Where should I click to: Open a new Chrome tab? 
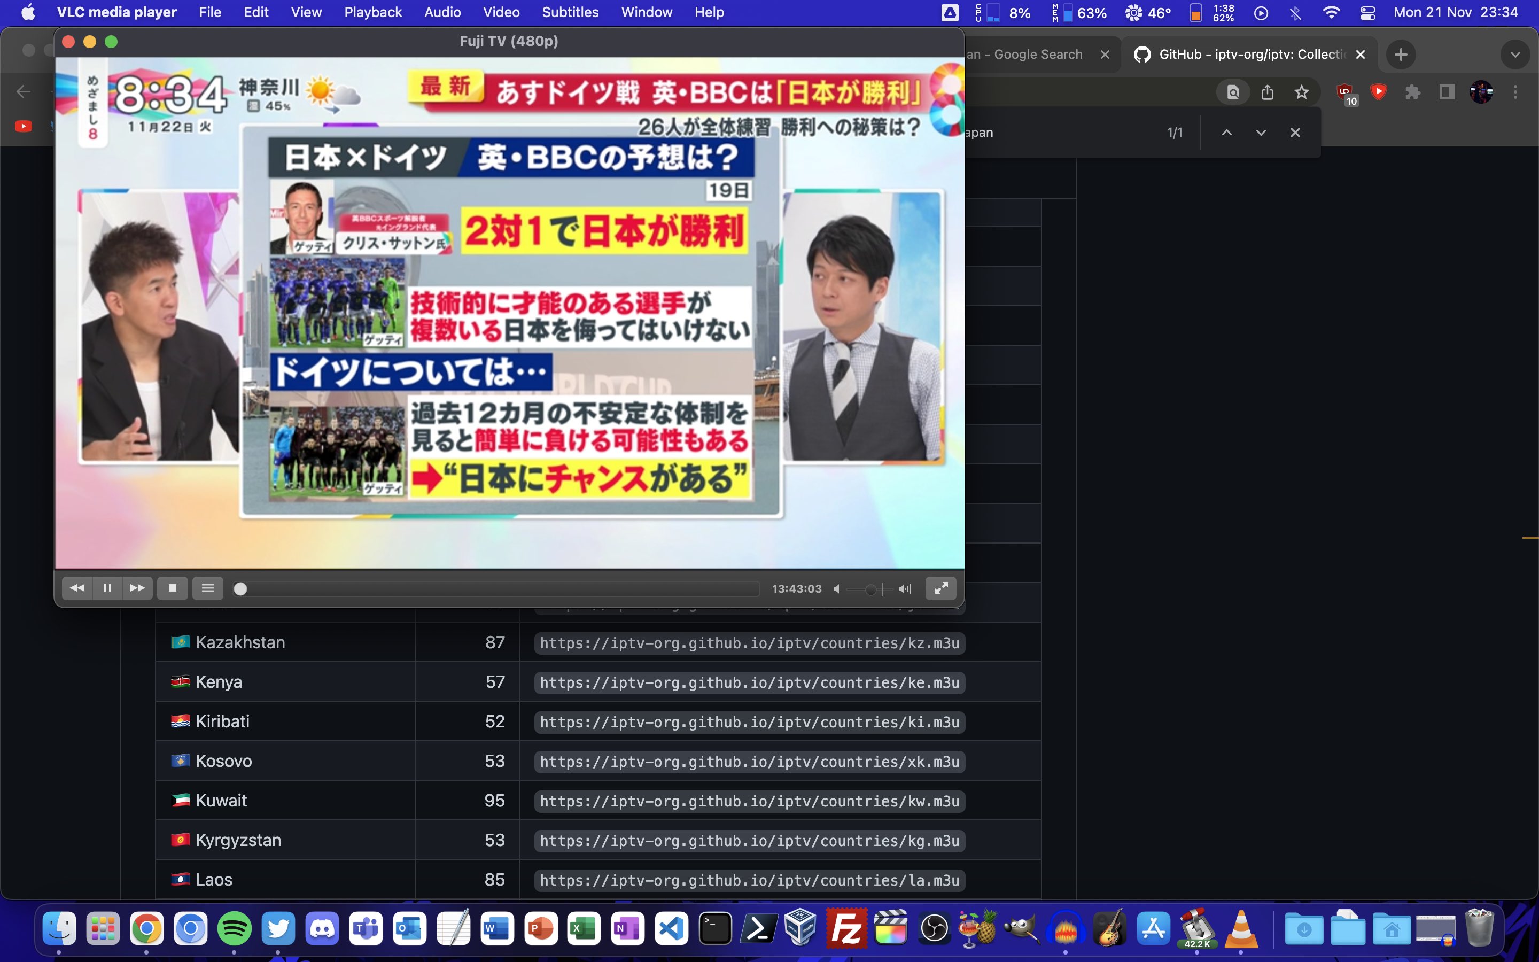1401,55
